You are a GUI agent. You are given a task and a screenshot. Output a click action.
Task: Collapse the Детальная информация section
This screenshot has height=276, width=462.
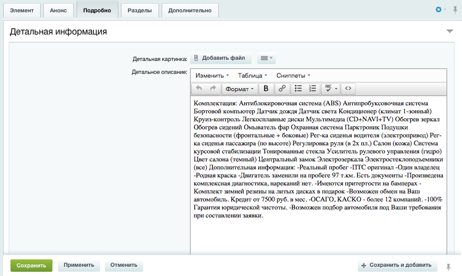tap(450, 31)
